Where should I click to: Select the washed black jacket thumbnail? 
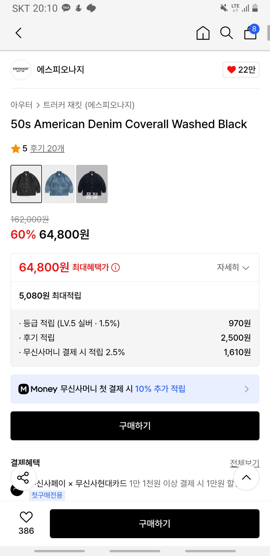click(26, 184)
